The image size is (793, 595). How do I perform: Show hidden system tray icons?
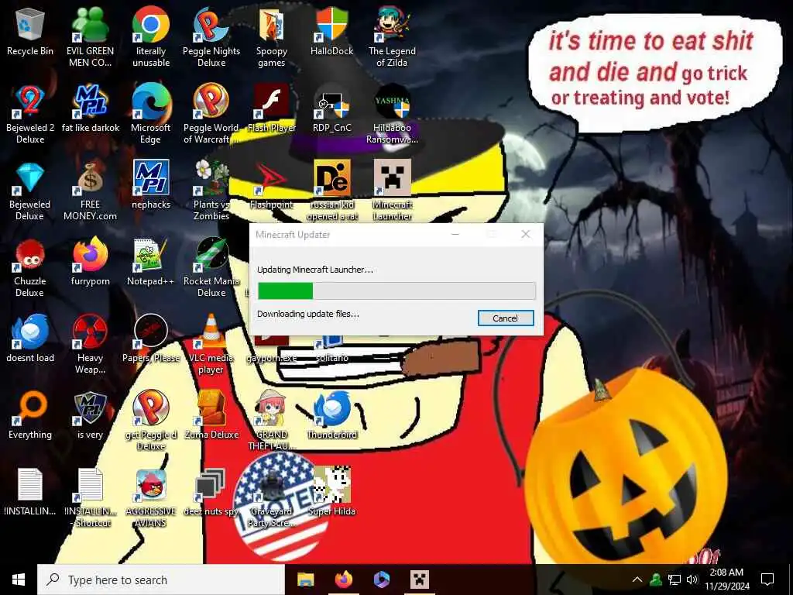637,580
